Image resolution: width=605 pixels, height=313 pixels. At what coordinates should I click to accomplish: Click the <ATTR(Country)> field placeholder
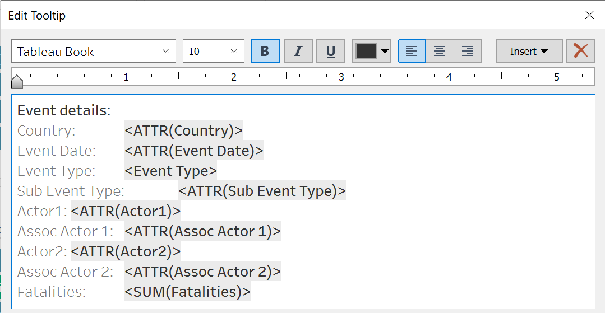click(x=183, y=131)
